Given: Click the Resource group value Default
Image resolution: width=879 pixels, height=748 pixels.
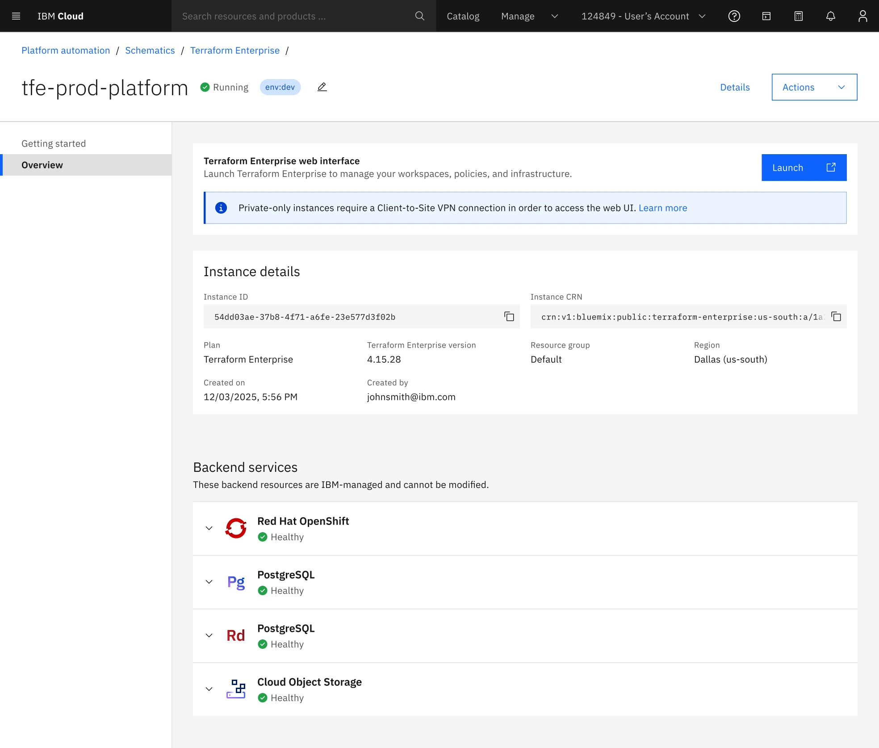Looking at the screenshot, I should tap(546, 359).
